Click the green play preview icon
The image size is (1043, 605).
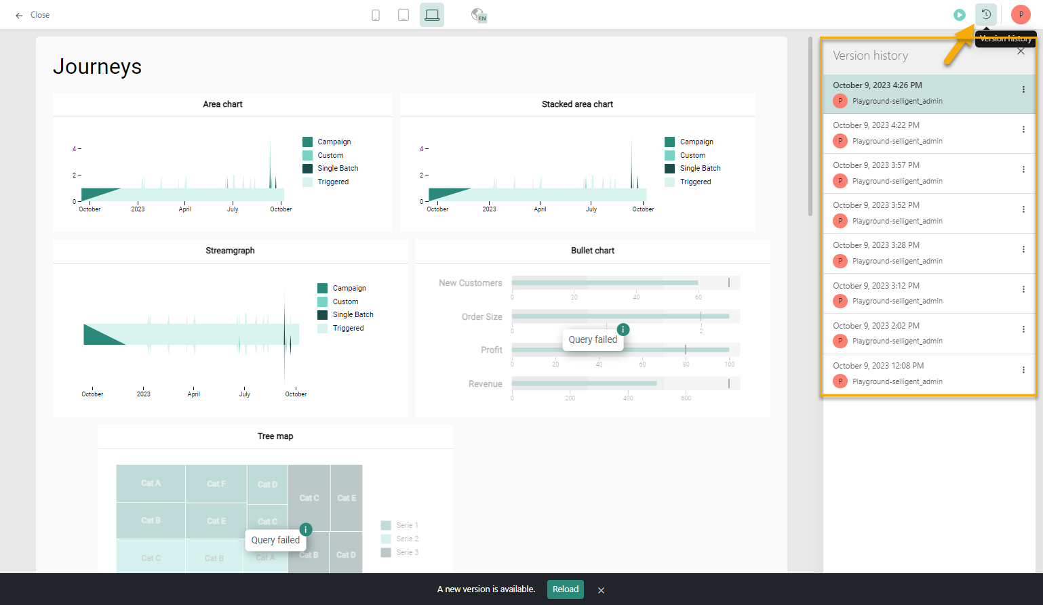pos(959,15)
